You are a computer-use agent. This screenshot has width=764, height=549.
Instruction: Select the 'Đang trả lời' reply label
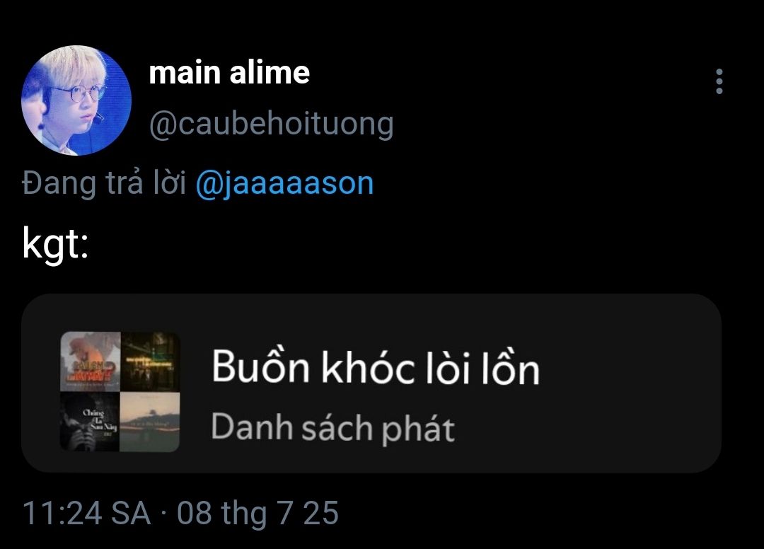click(104, 184)
